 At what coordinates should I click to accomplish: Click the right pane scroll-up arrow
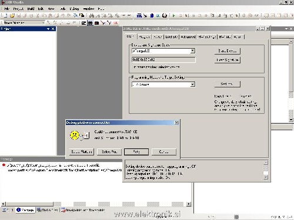(291, 41)
